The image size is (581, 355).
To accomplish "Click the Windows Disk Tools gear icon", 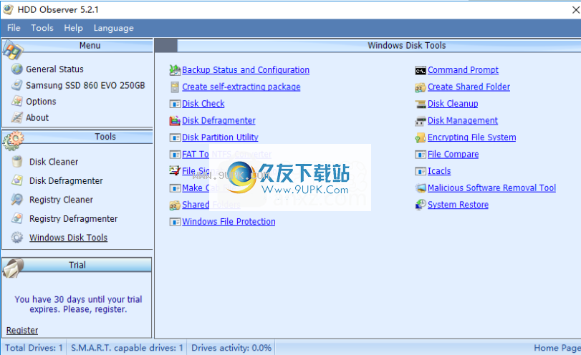I will point(17,238).
